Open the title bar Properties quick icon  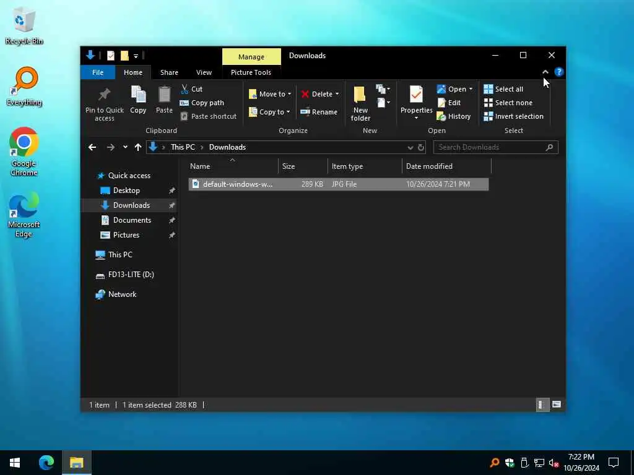(x=111, y=55)
